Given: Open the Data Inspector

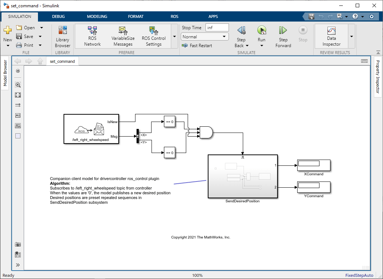Looking at the screenshot, I should tap(331, 36).
